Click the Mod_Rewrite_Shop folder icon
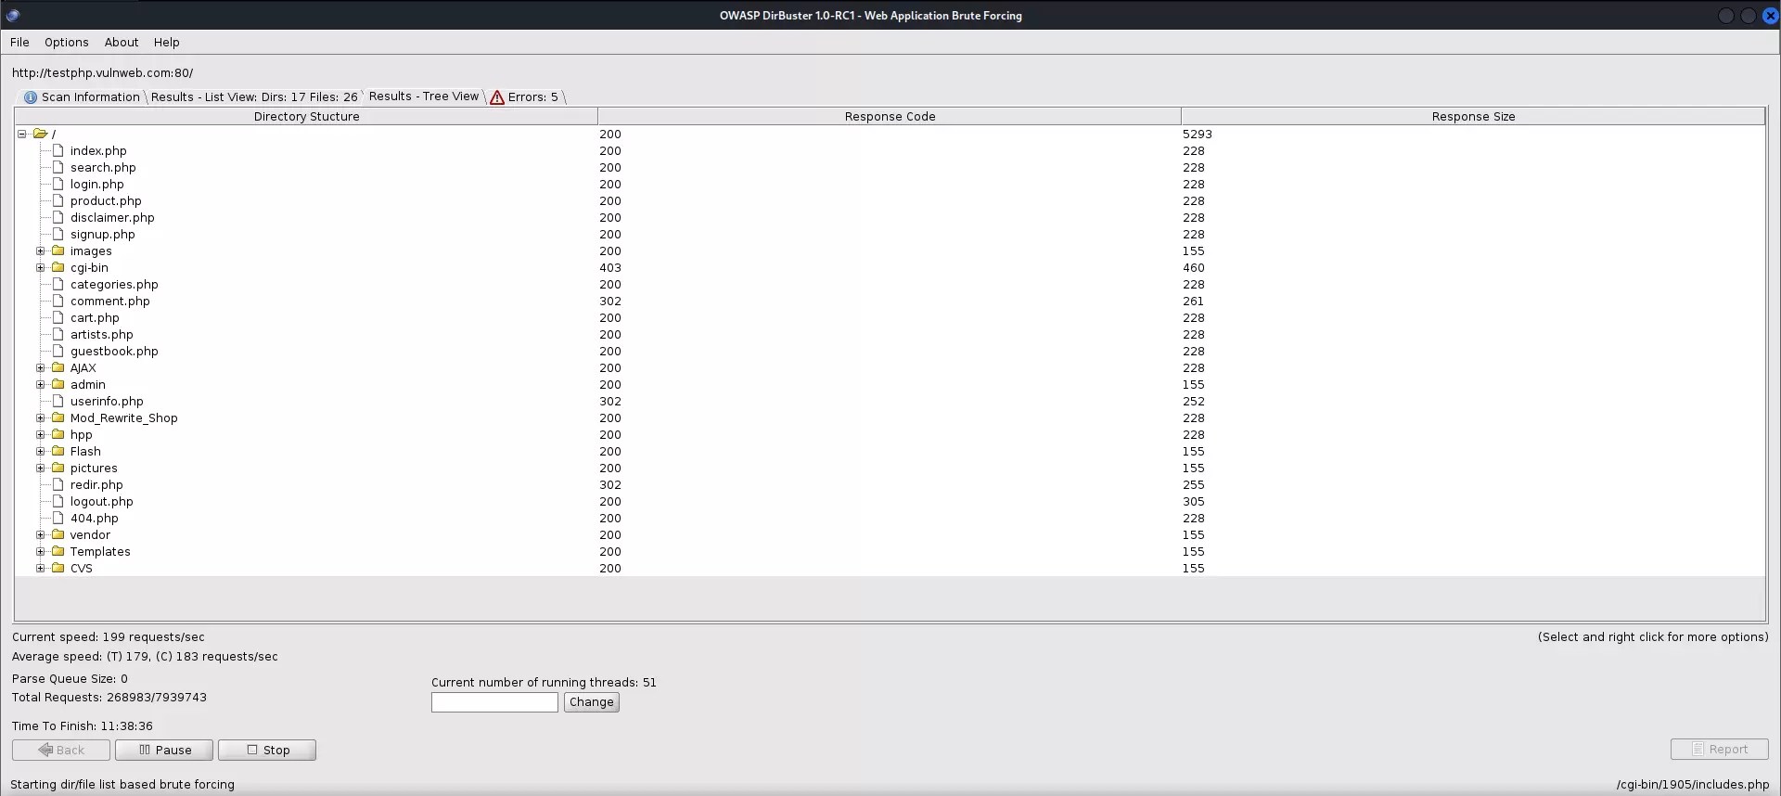 tap(58, 417)
